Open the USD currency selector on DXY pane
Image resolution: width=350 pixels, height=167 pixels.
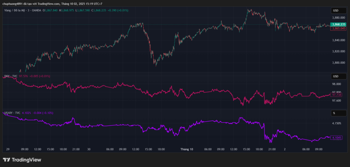337,76
